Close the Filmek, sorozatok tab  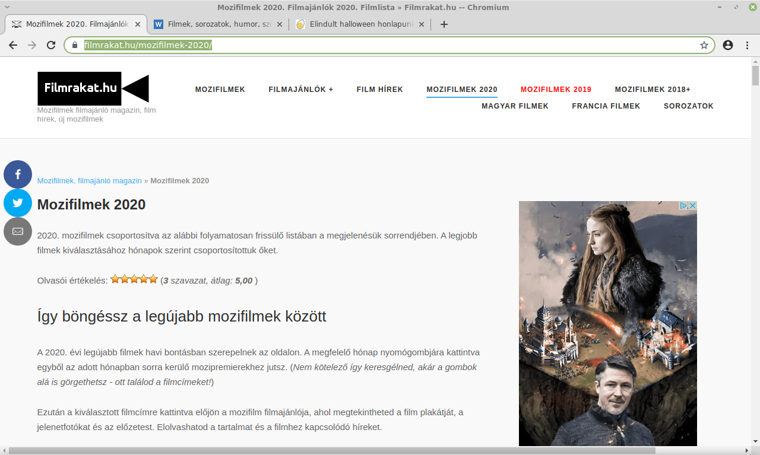tap(280, 24)
